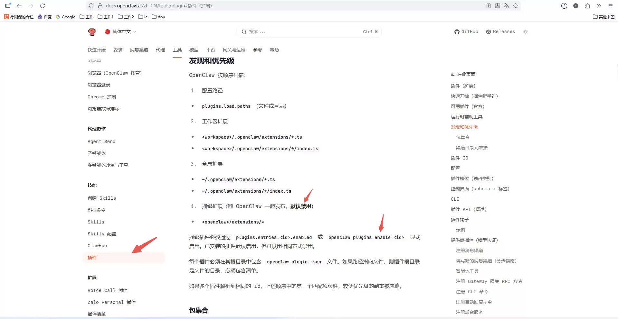The height and width of the screenshot is (319, 618).
Task: Open the Releases page link
Action: pos(500,32)
